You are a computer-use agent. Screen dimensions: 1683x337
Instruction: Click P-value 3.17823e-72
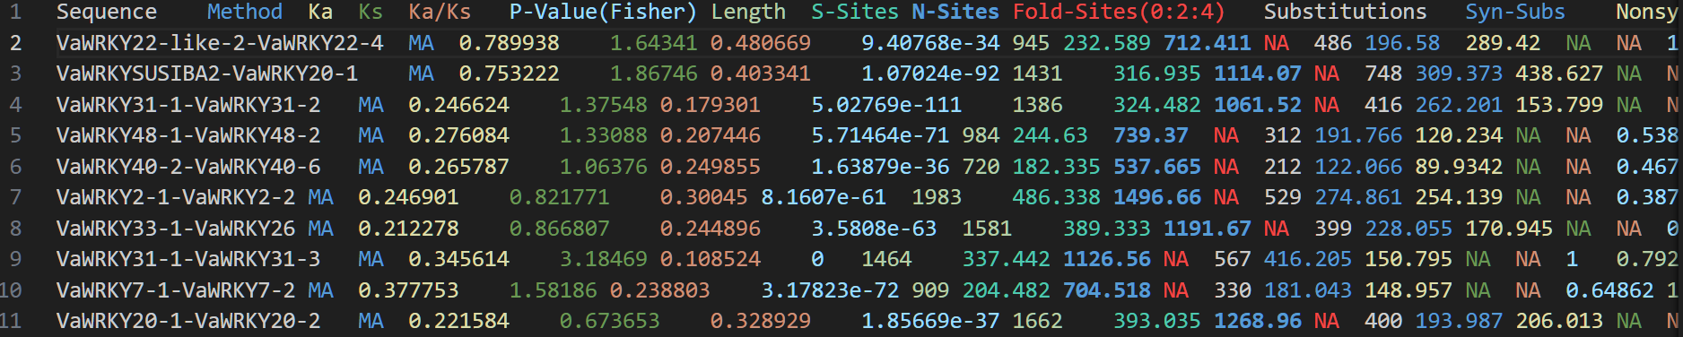[x=830, y=290]
